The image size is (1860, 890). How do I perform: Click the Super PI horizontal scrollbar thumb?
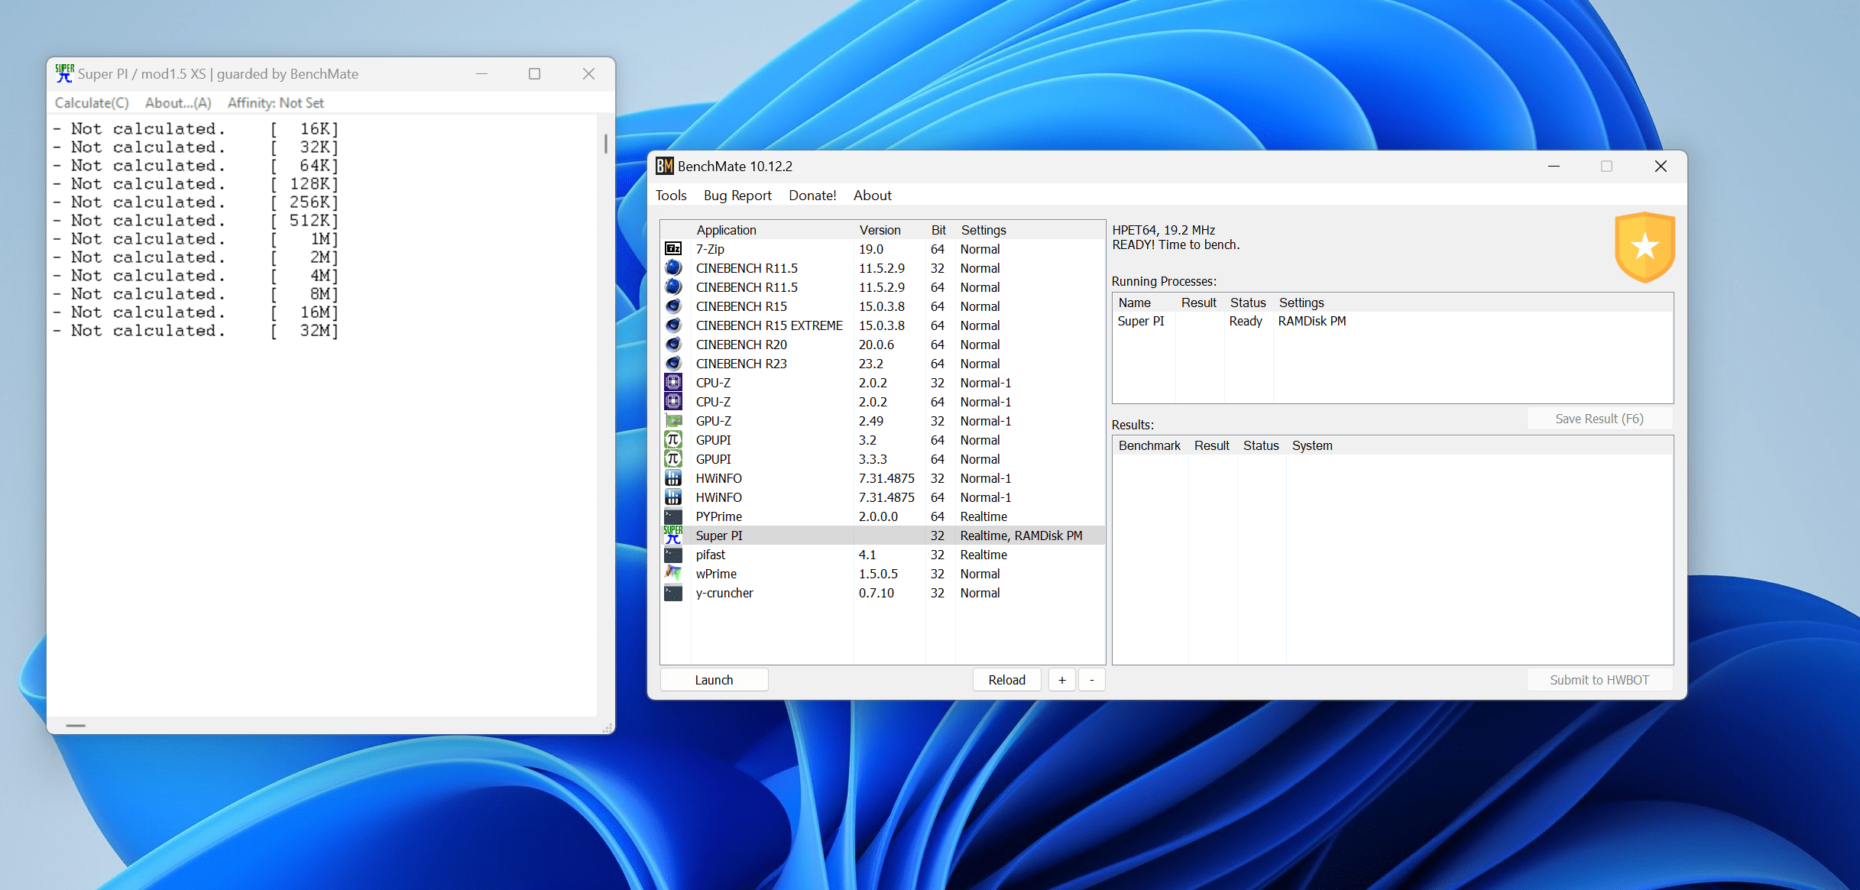[x=76, y=725]
